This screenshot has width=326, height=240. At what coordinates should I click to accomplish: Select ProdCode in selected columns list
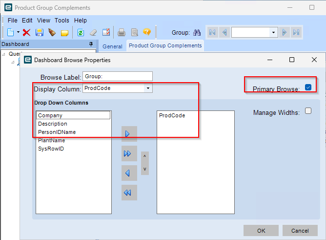tap(195, 115)
